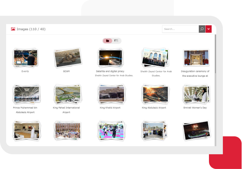The height and width of the screenshot is (169, 242).
Task: Click the Images gallery icon in header
Action: (13, 29)
